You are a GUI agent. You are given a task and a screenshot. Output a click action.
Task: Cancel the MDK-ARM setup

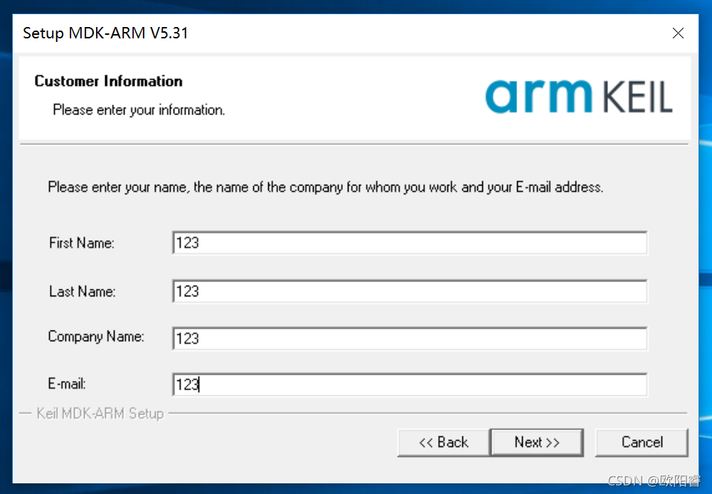click(642, 442)
